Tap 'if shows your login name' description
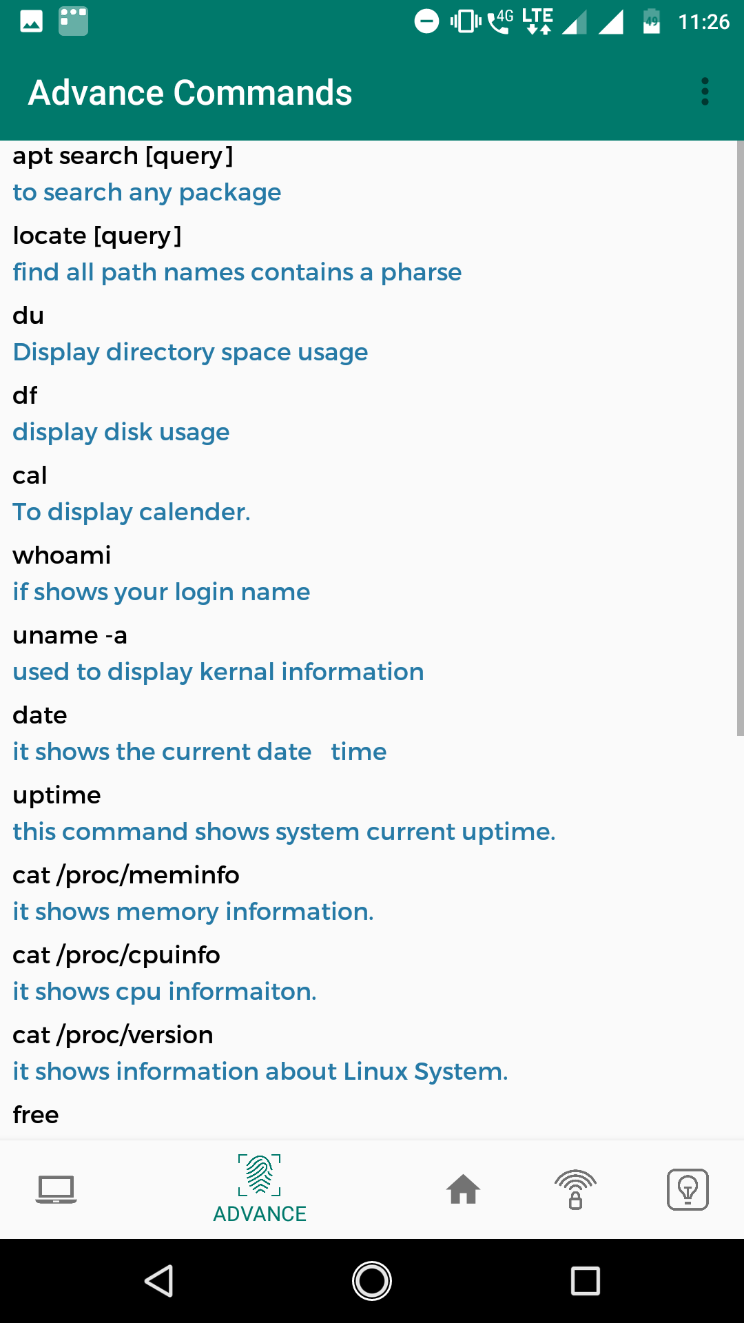 click(x=161, y=592)
